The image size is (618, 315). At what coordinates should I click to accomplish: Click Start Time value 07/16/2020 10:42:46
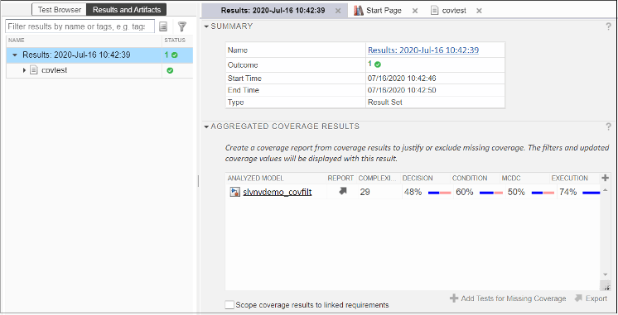[402, 79]
